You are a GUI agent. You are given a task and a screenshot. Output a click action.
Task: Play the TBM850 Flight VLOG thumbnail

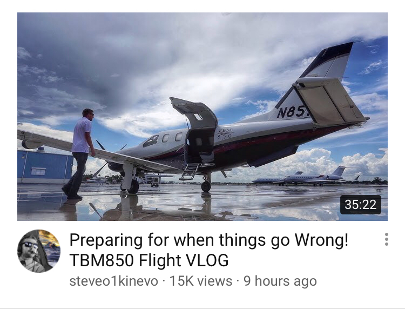click(x=202, y=117)
